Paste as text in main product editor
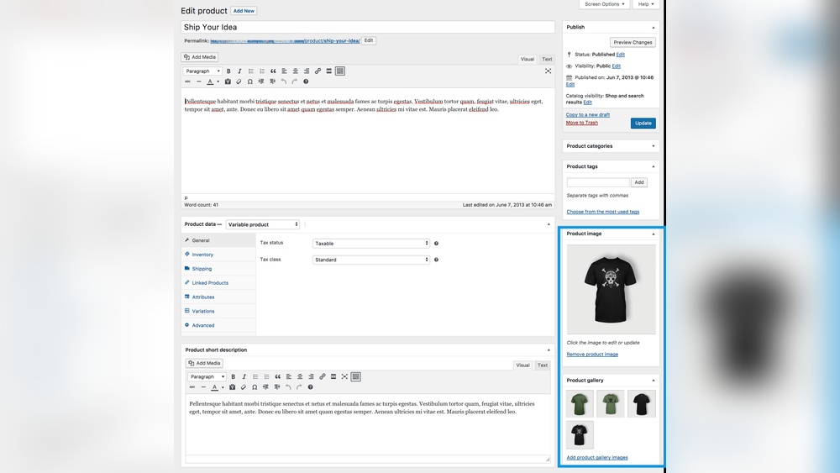Image resolution: width=840 pixels, height=473 pixels. coord(228,82)
